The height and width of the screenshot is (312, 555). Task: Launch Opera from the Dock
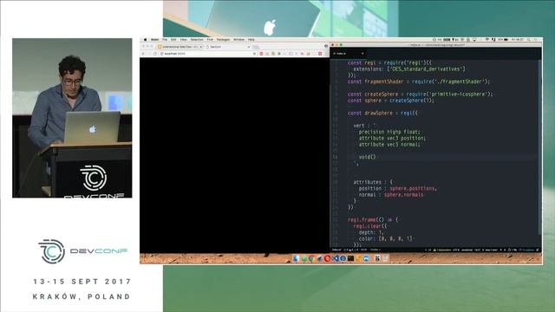327,258
